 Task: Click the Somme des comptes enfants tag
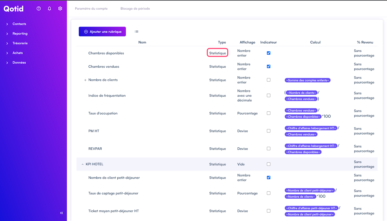click(x=307, y=80)
